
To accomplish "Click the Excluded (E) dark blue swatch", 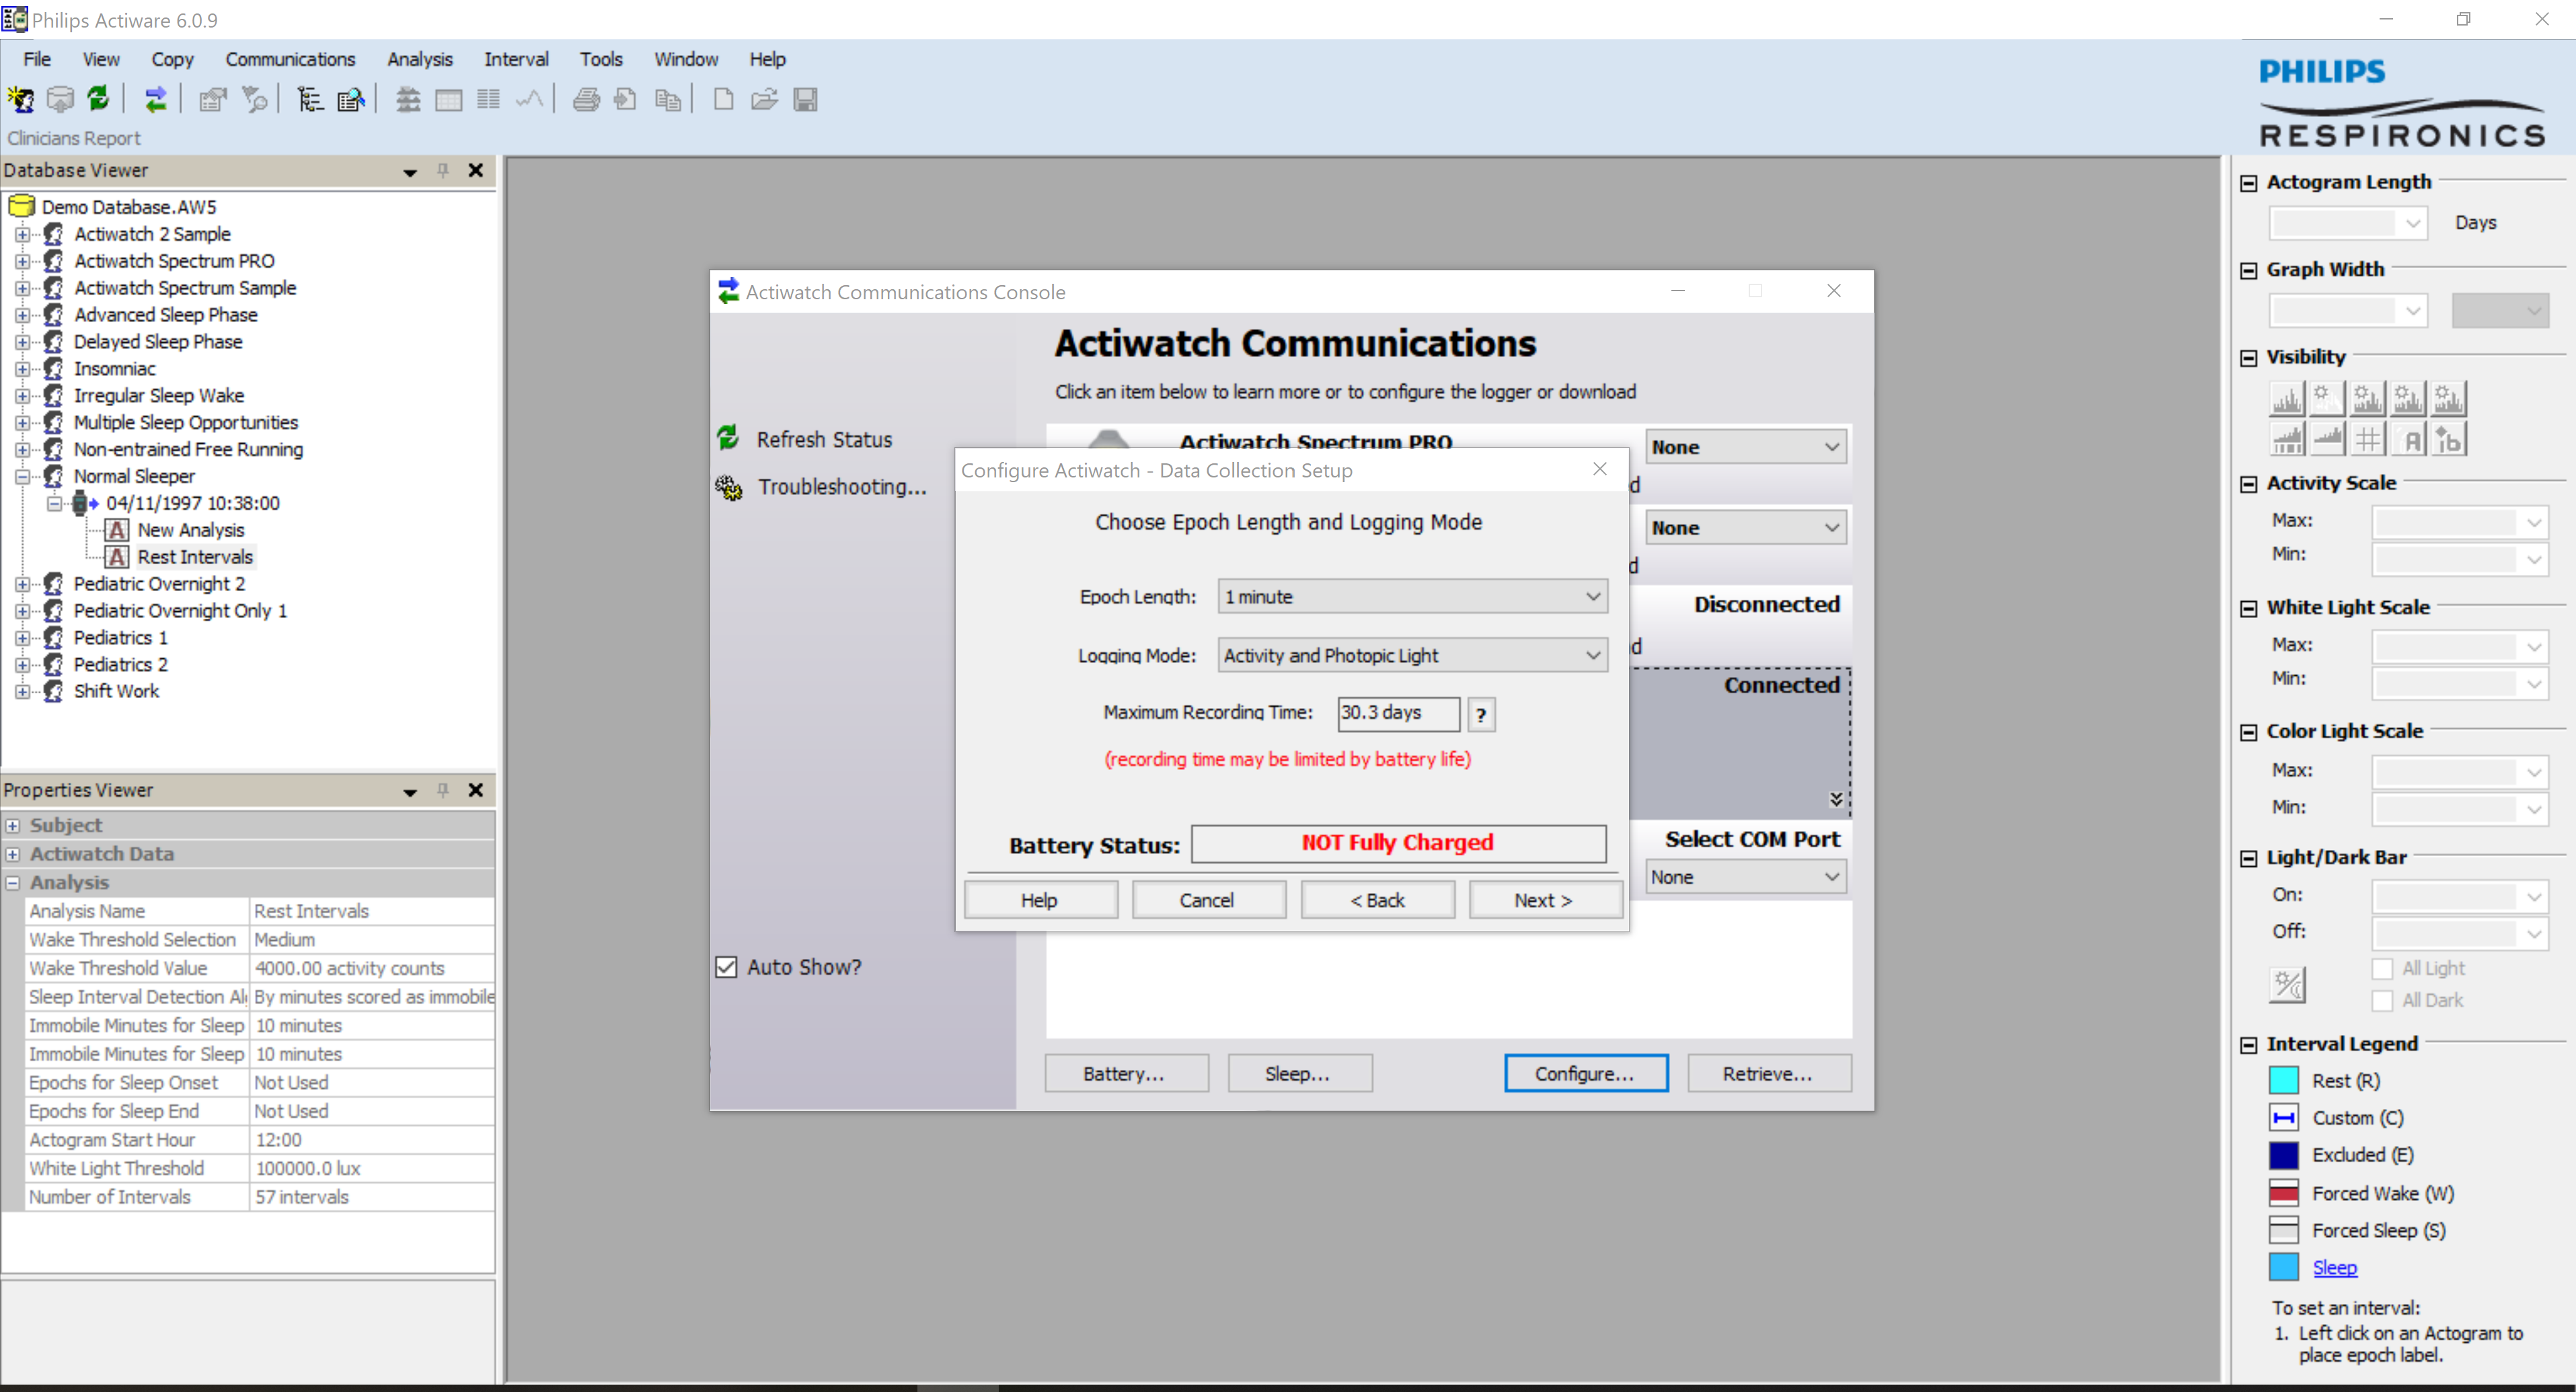I will [x=2284, y=1155].
